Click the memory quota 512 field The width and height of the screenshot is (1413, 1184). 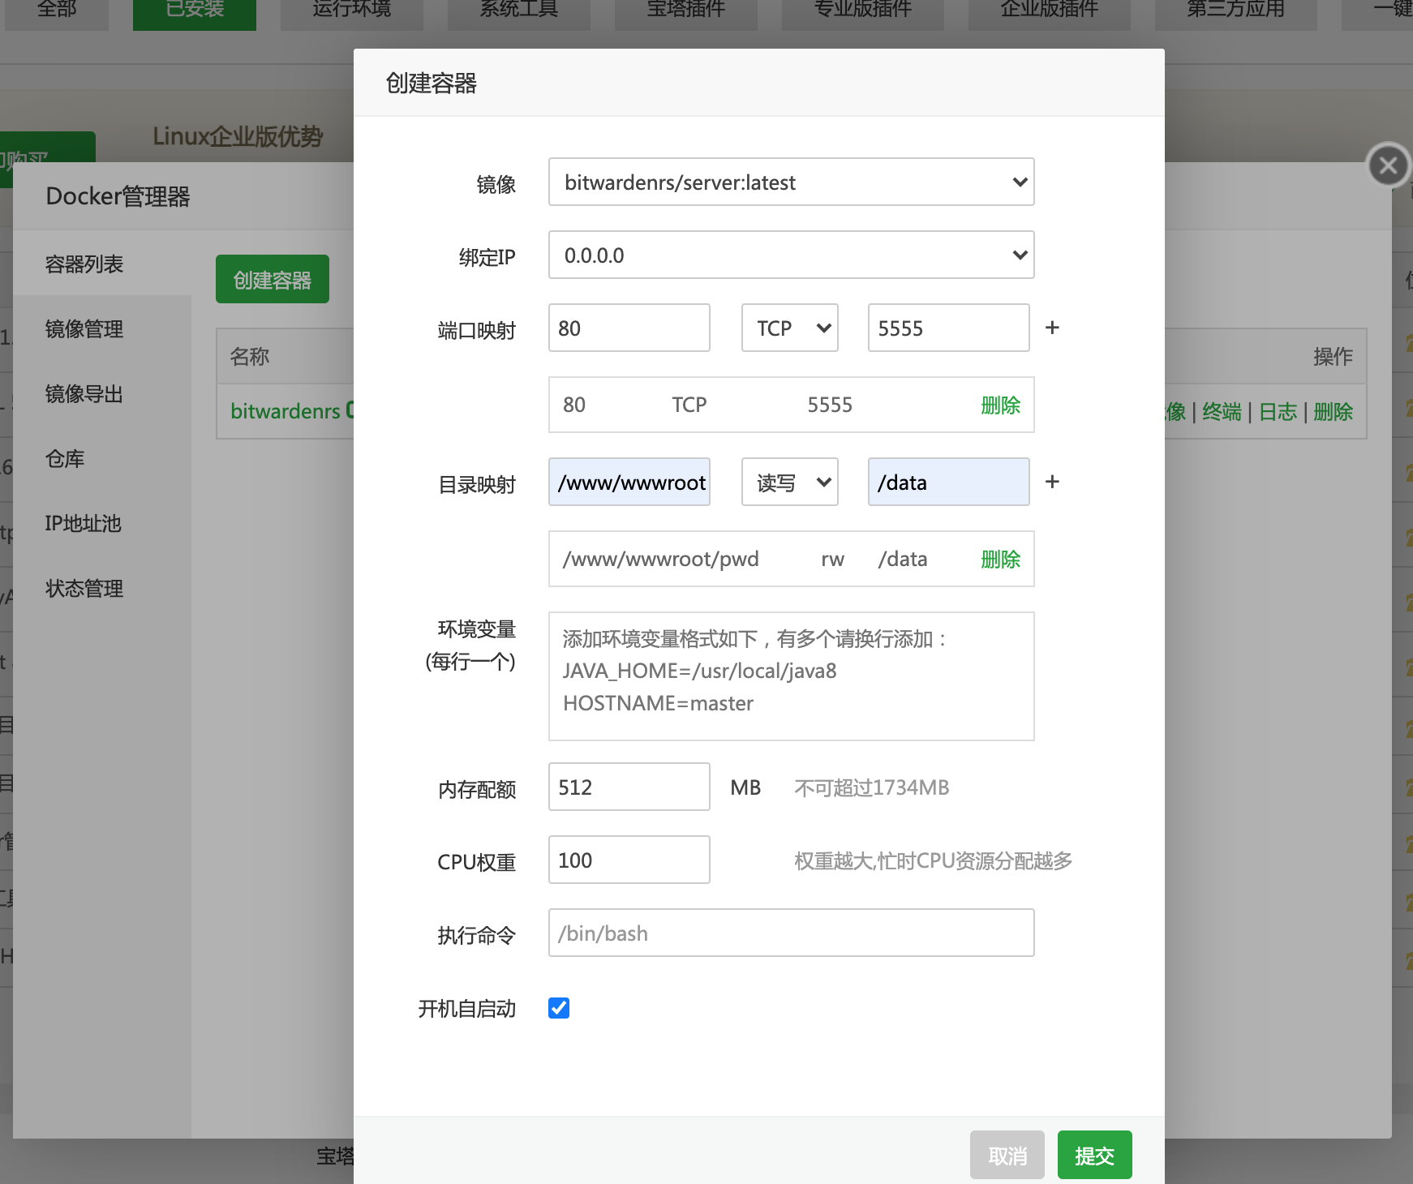pyautogui.click(x=629, y=787)
